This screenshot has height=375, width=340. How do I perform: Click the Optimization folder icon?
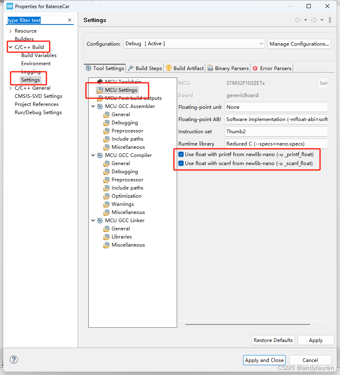point(107,196)
